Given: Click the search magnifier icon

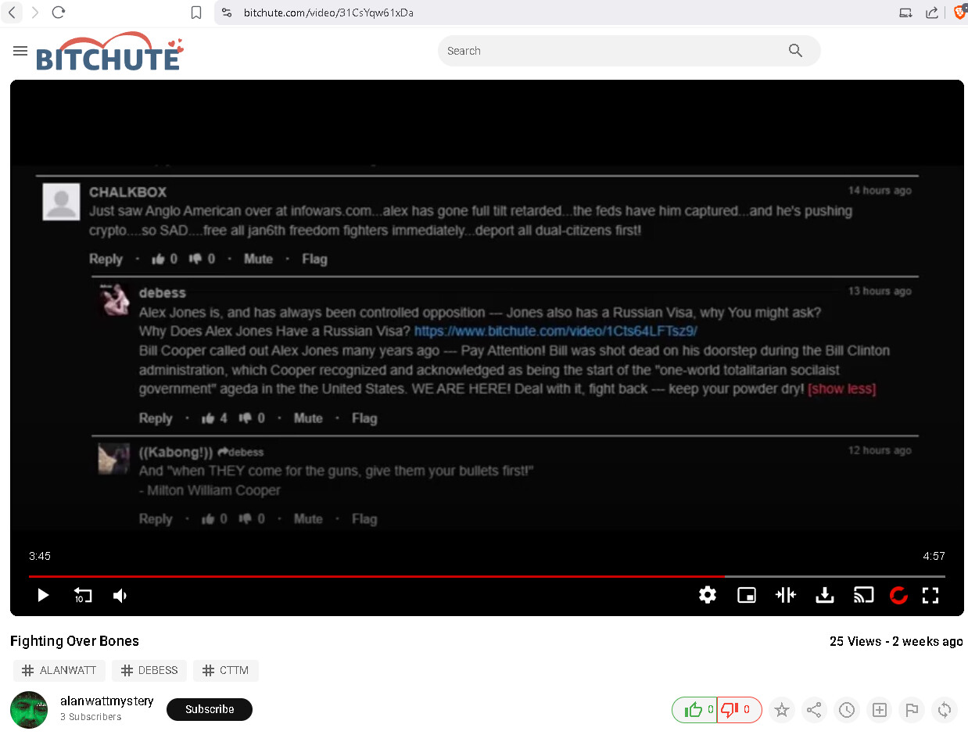Looking at the screenshot, I should click(795, 51).
